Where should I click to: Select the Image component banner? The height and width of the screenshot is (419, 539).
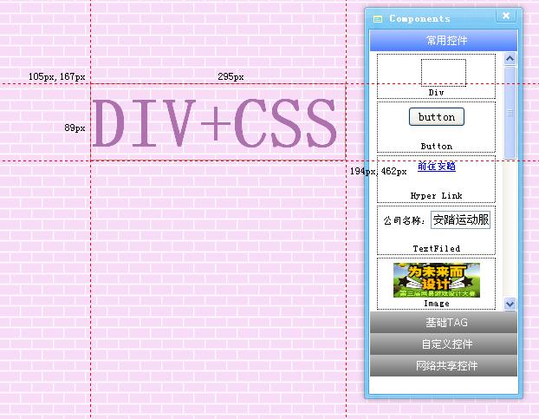pos(437,280)
